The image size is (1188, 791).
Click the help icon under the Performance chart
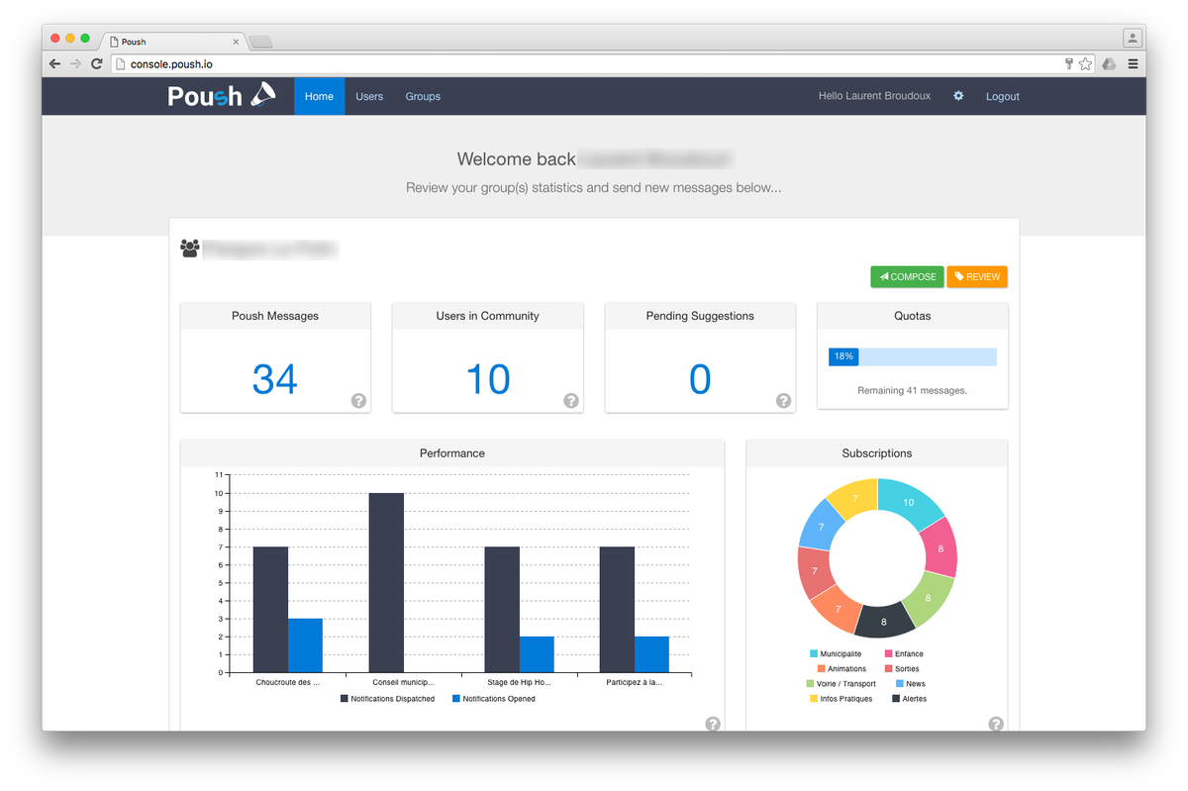(x=713, y=724)
